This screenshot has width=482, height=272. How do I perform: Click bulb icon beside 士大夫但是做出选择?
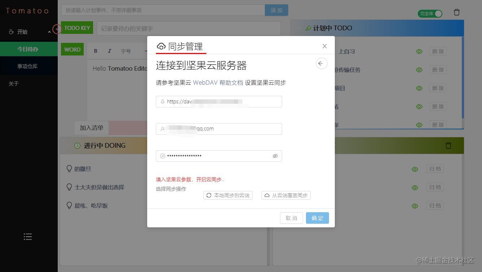tap(69, 187)
